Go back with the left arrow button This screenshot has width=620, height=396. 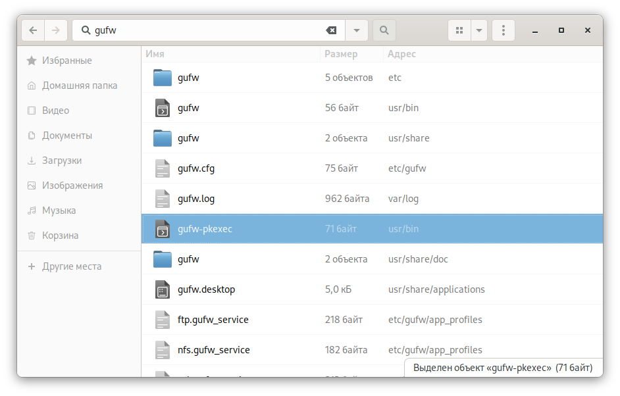(x=33, y=30)
